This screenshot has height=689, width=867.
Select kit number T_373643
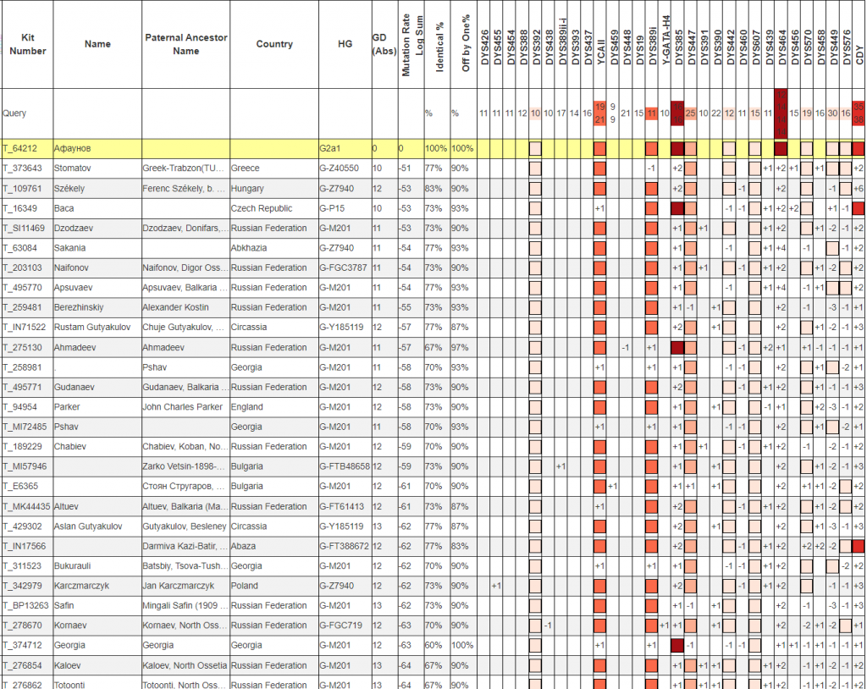point(27,168)
